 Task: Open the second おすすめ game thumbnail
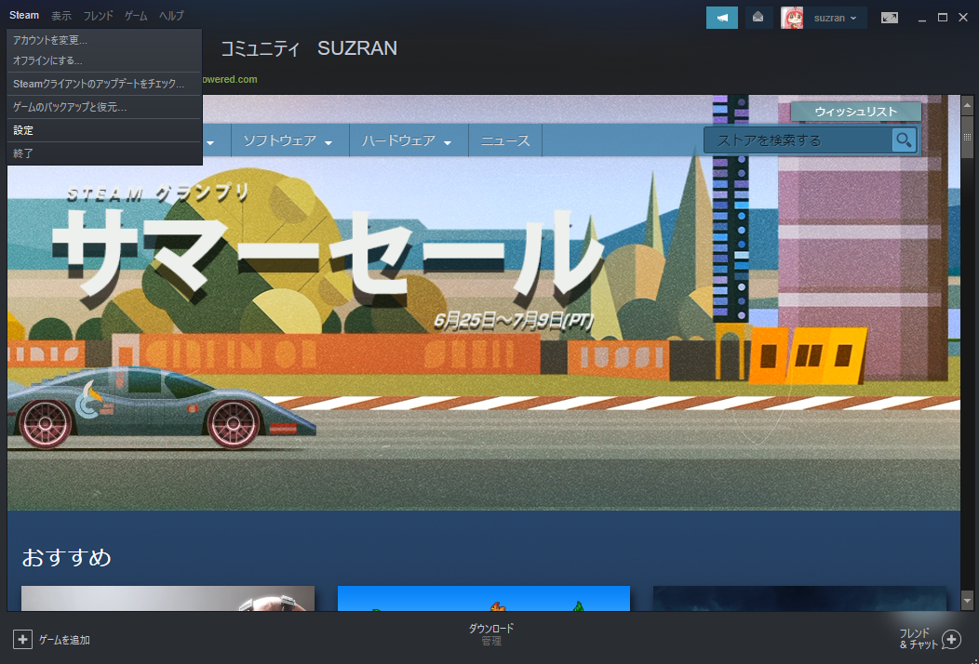[x=484, y=599]
